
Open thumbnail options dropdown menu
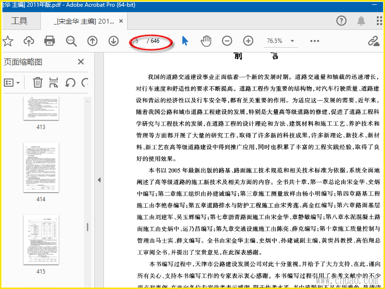tap(12, 82)
